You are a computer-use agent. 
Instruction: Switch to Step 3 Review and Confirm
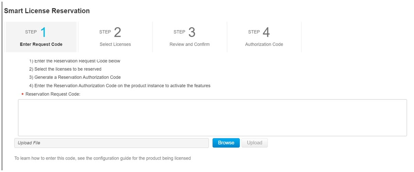[189, 37]
